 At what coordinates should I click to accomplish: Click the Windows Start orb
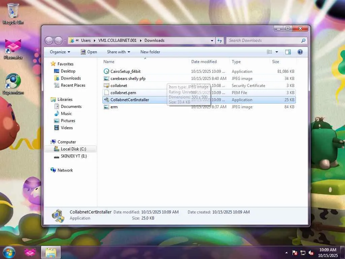(x=9, y=252)
